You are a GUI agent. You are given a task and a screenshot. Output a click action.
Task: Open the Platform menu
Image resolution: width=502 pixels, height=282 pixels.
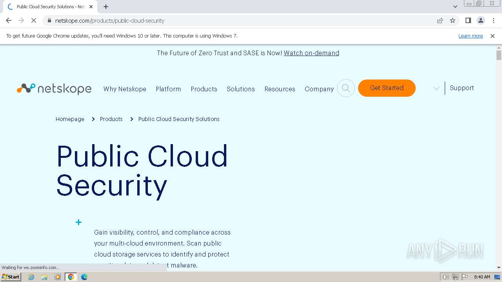[168, 89]
